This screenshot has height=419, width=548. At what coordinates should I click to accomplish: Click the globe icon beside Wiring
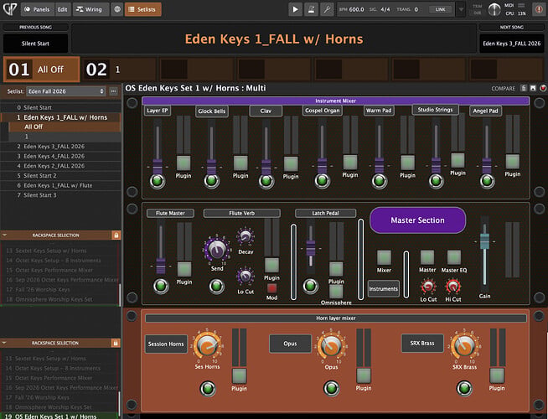pyautogui.click(x=117, y=9)
